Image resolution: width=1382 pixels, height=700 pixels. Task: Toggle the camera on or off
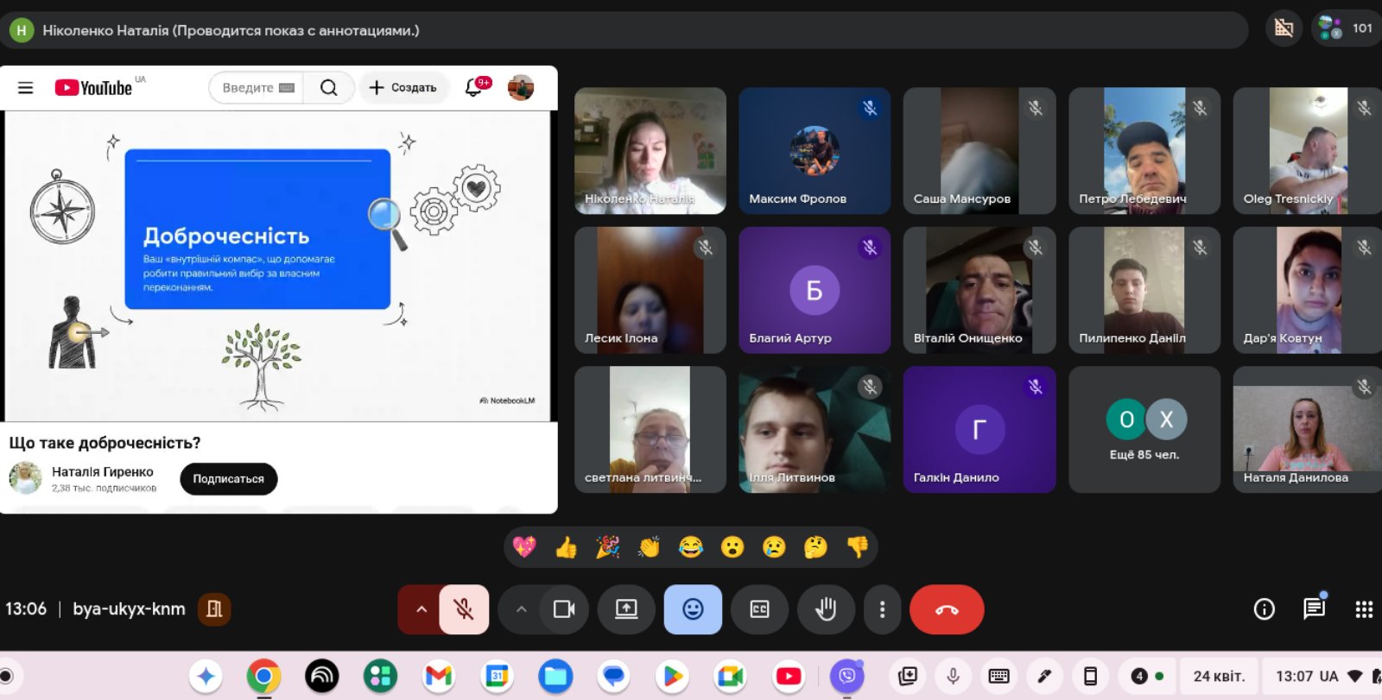564,609
